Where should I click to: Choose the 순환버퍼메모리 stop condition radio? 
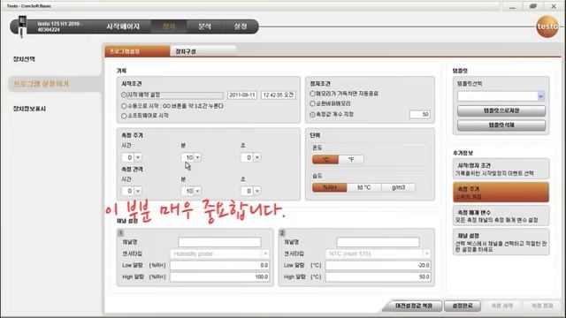[312, 103]
